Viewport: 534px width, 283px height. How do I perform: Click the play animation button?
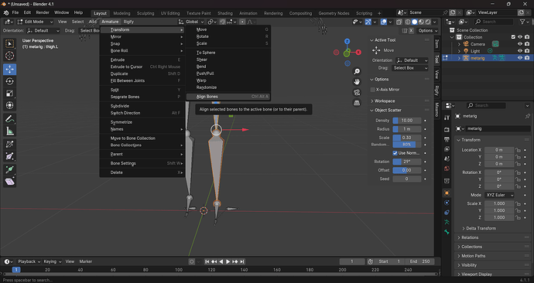tap(228, 261)
